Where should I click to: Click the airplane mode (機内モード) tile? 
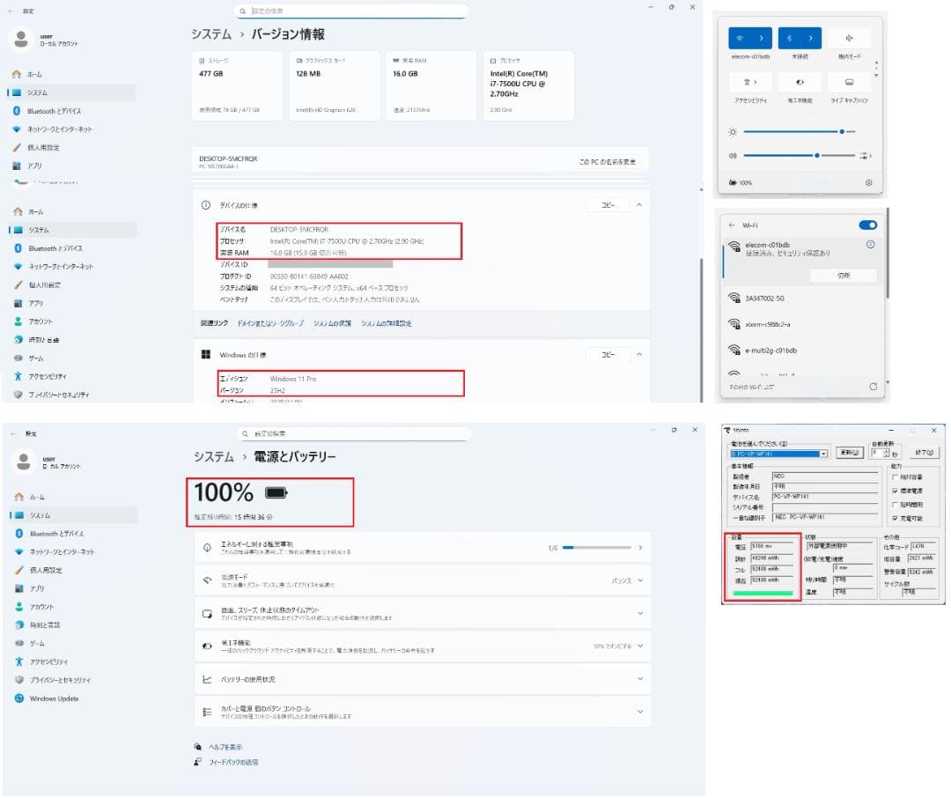tap(850, 39)
